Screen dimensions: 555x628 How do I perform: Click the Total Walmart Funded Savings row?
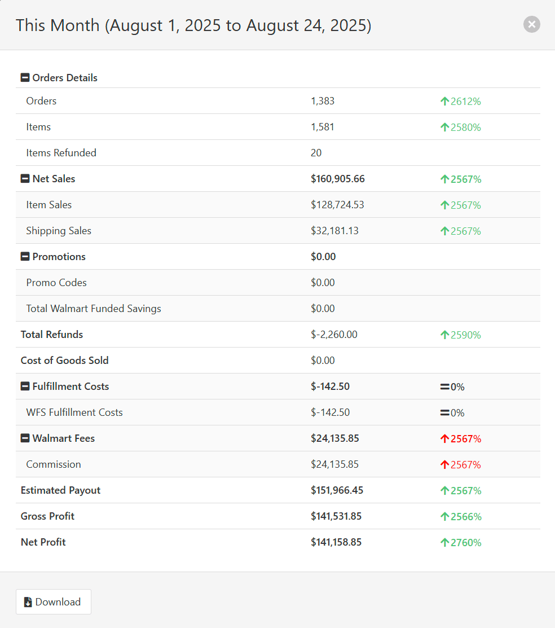[93, 308]
